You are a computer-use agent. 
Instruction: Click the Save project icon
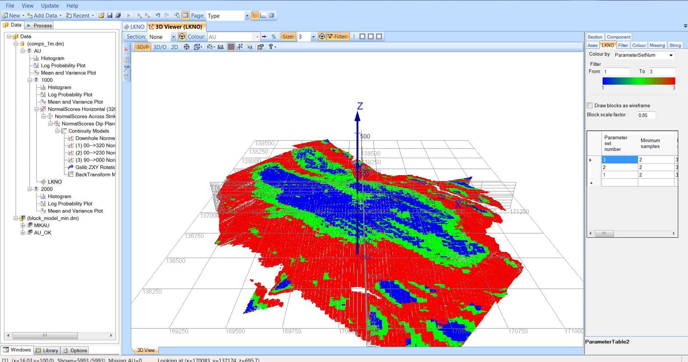[110, 15]
